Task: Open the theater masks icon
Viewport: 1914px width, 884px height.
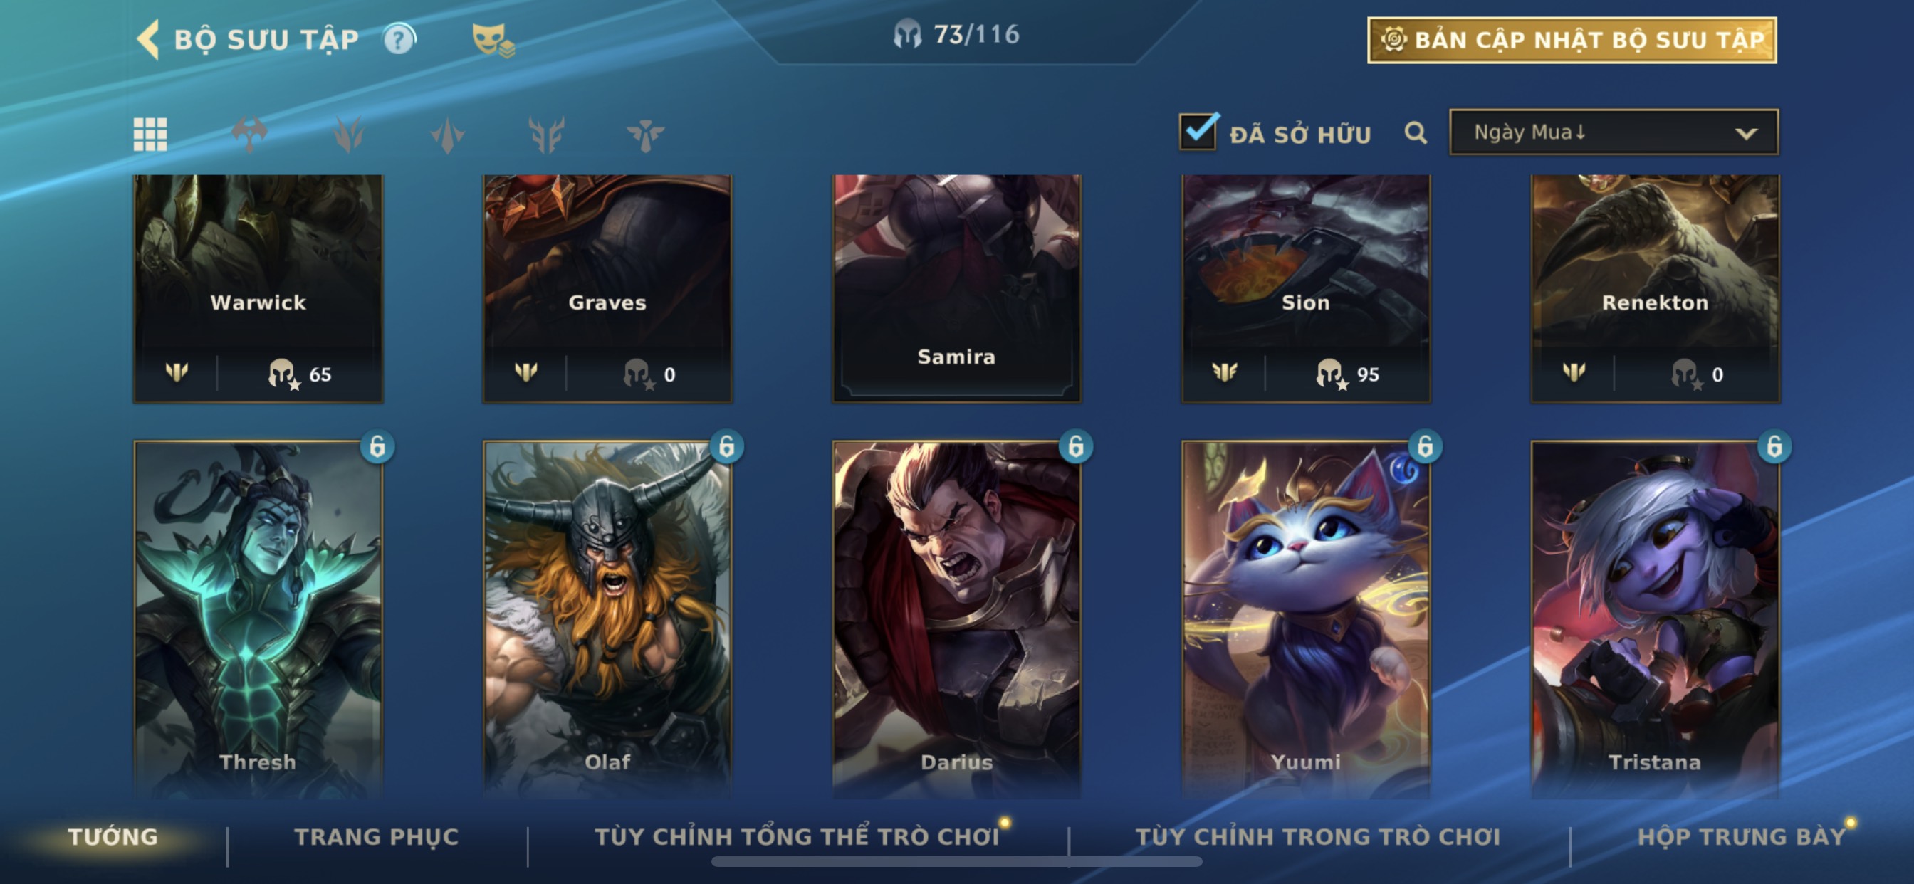Action: coord(493,39)
